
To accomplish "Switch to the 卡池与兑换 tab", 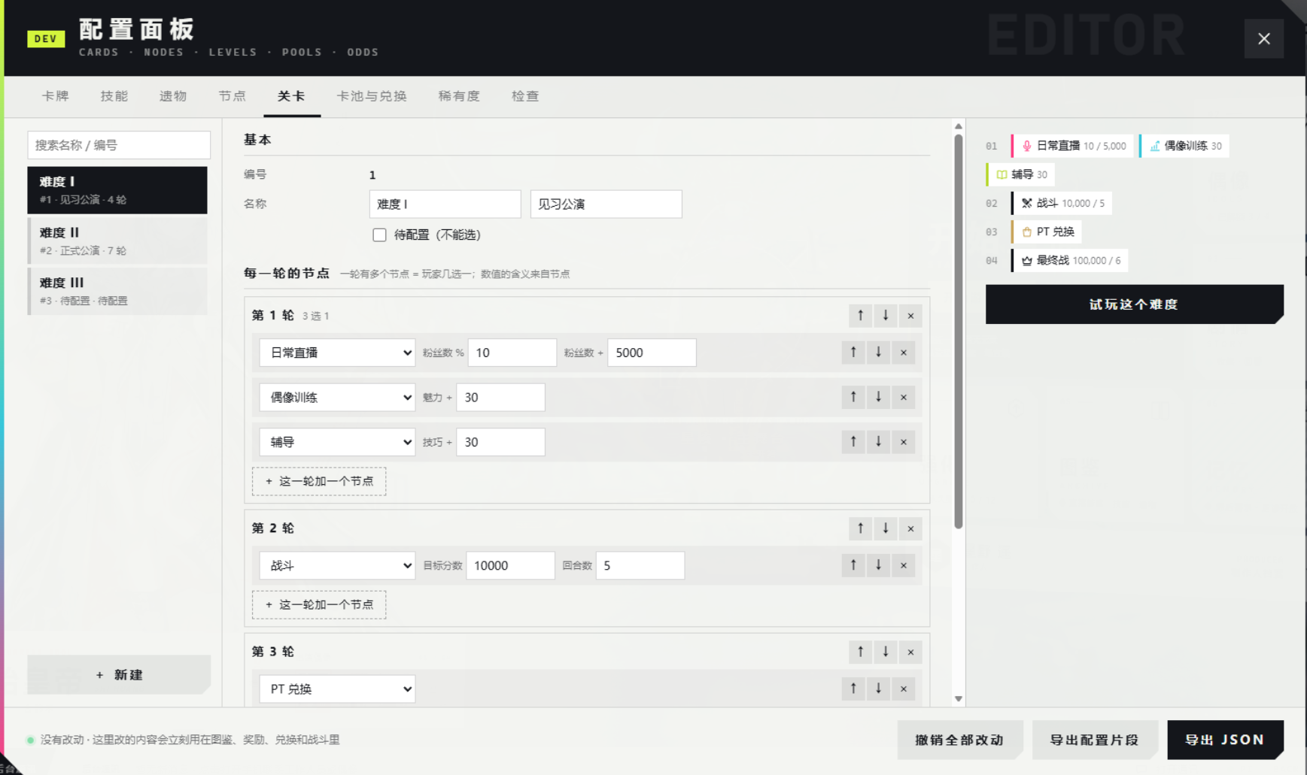I will [372, 96].
